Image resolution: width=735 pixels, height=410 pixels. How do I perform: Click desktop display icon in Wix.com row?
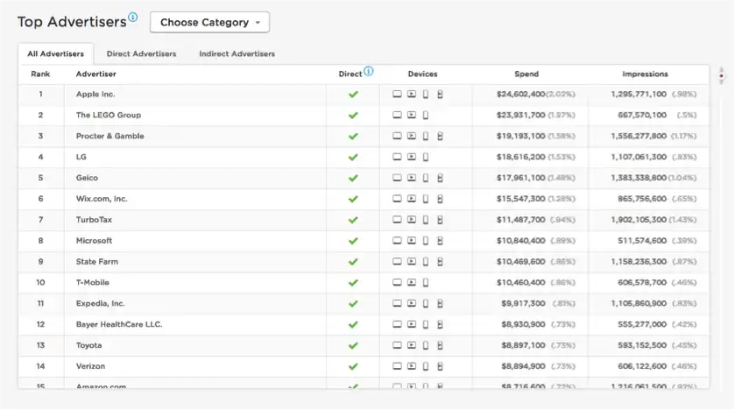pos(397,199)
